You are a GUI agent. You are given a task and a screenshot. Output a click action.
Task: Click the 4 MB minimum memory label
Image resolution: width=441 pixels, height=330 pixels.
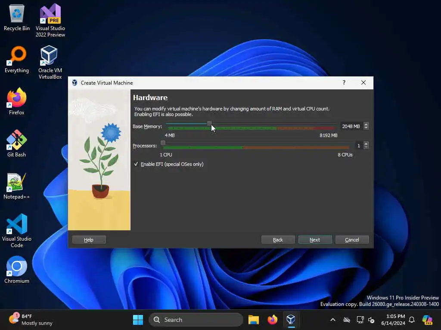(170, 135)
